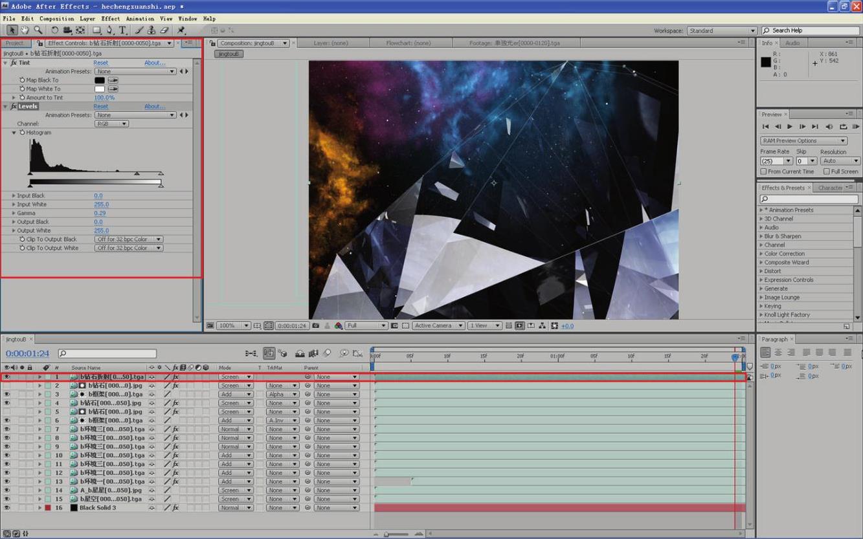Select the Eraser tool
Image resolution: width=863 pixels, height=539 pixels.
pyautogui.click(x=164, y=30)
